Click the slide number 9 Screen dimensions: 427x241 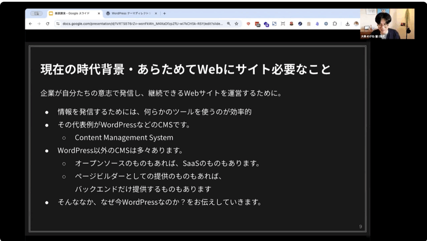tap(361, 226)
